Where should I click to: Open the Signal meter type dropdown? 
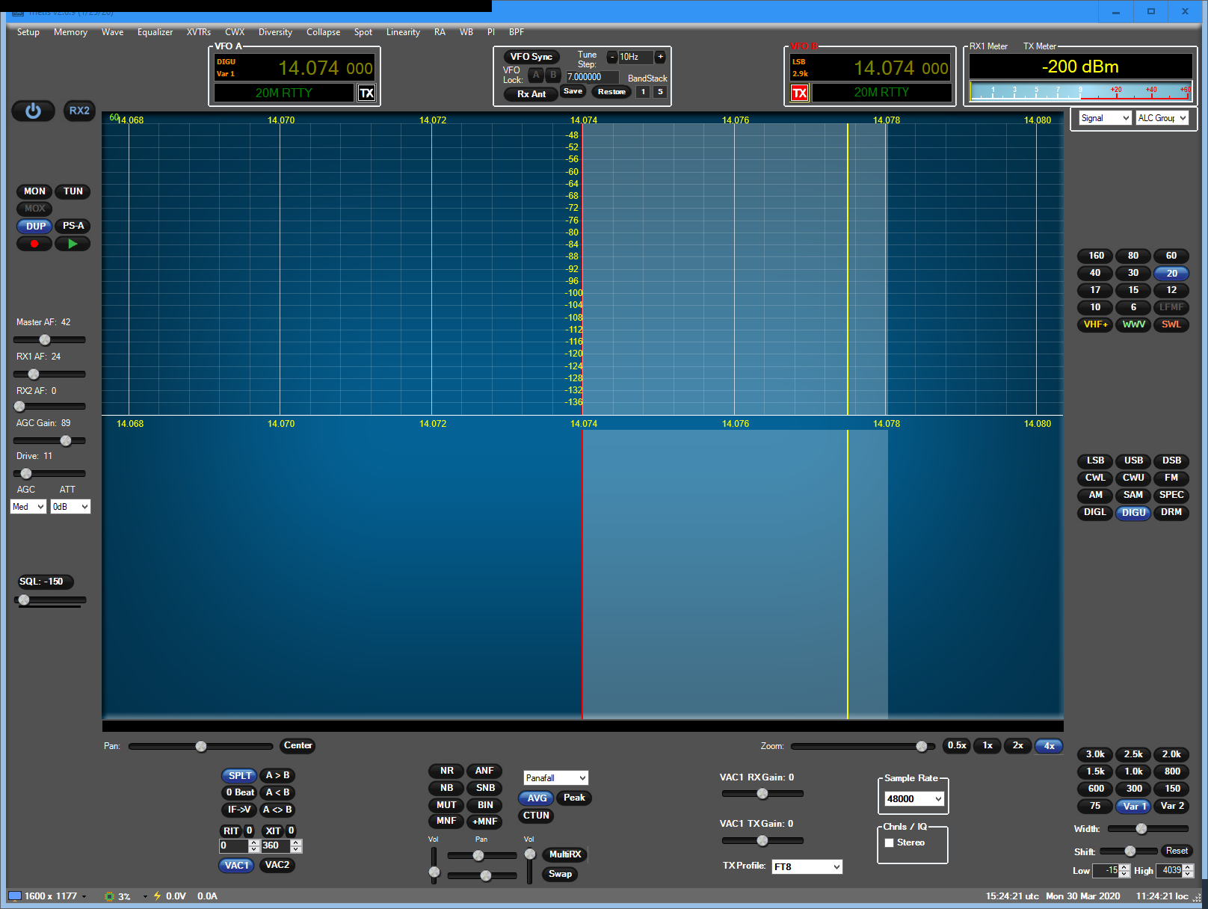click(1105, 118)
